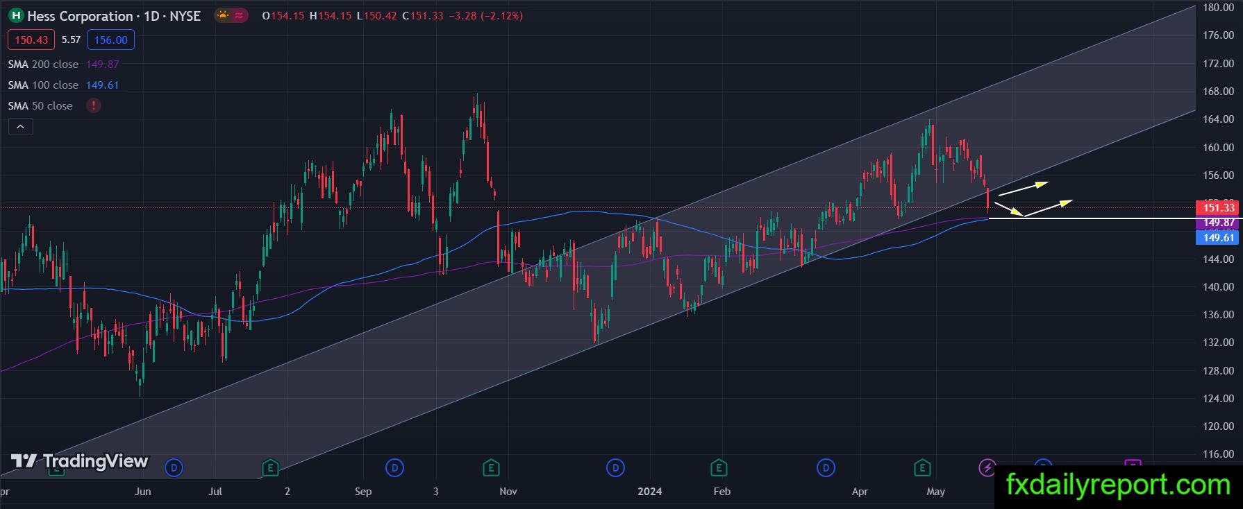
Task: Open the earnings marker above Feb
Action: click(x=719, y=468)
